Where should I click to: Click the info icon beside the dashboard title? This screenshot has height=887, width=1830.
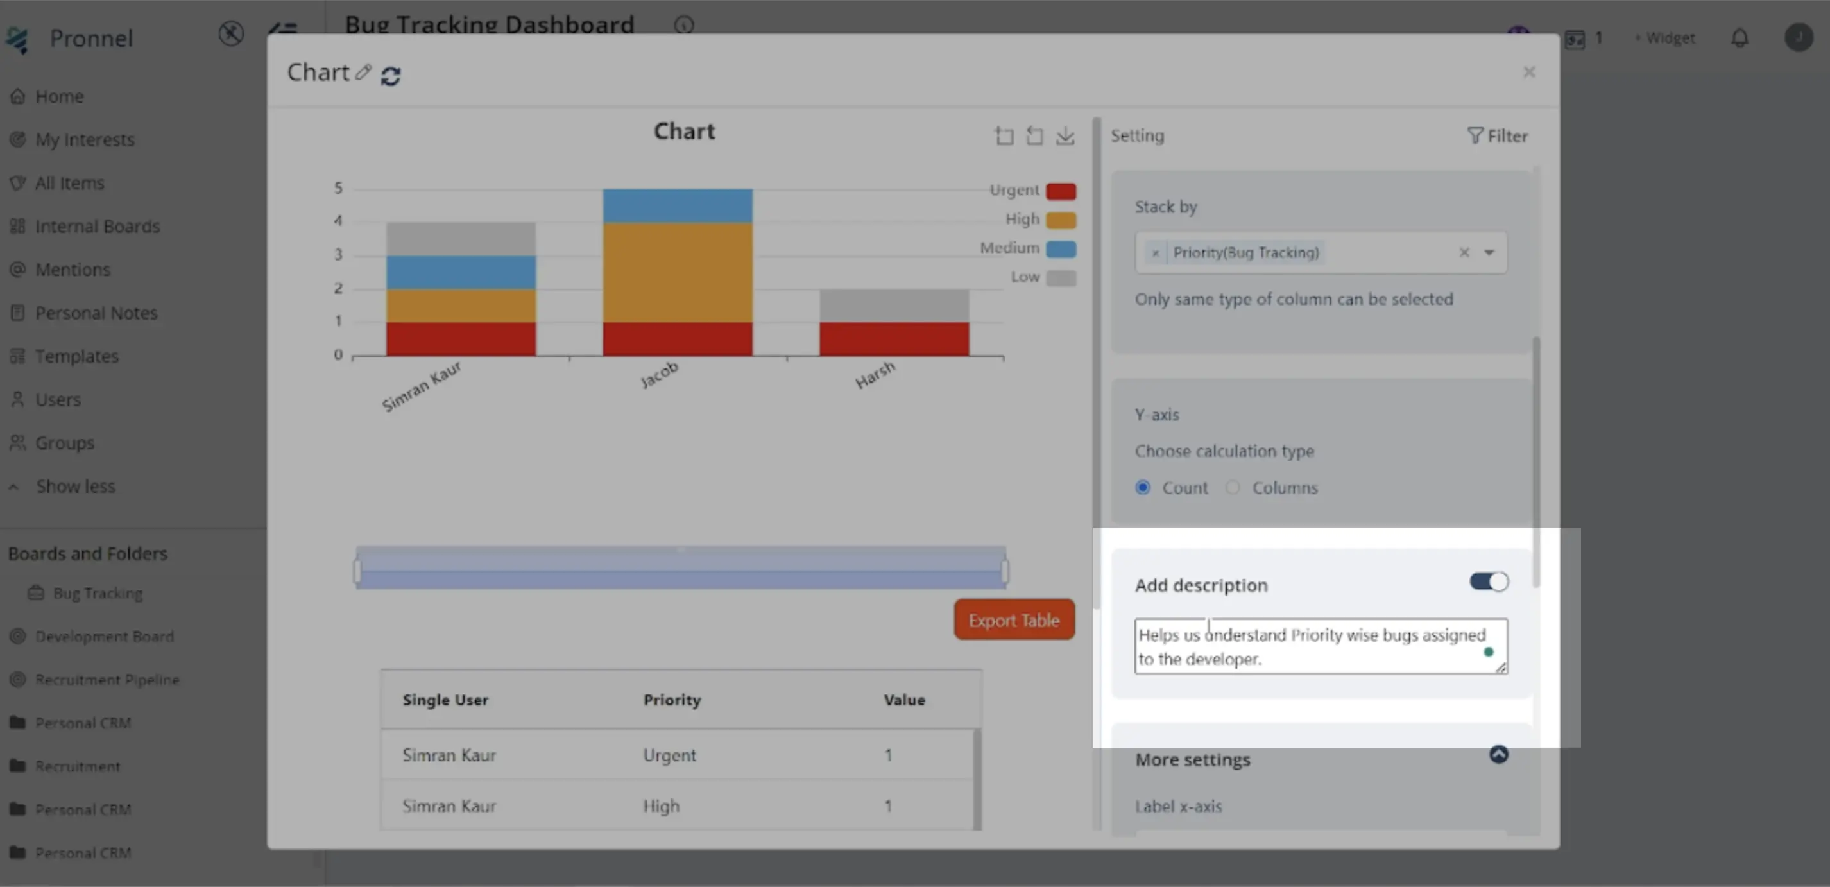tap(683, 26)
